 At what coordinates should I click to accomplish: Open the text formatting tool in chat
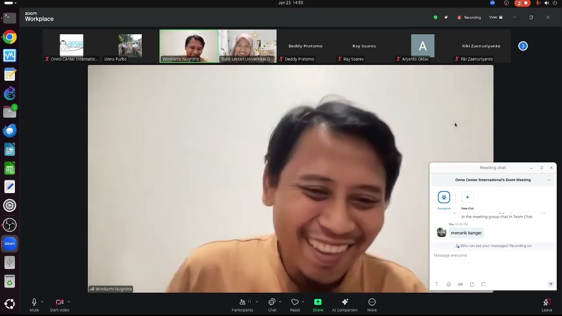tap(436, 284)
